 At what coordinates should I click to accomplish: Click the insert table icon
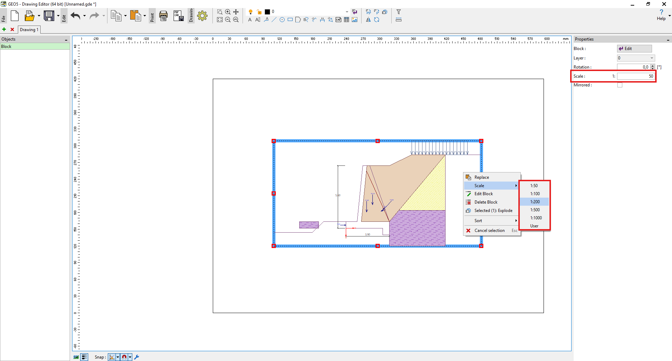[346, 20]
